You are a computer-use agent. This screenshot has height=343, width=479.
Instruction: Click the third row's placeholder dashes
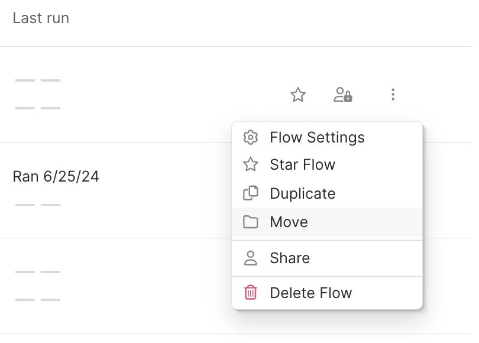[x=38, y=286]
